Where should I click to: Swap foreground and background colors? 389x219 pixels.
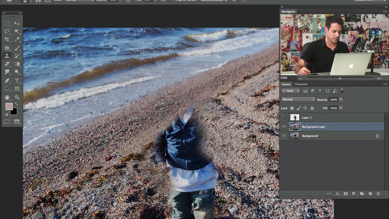16,104
